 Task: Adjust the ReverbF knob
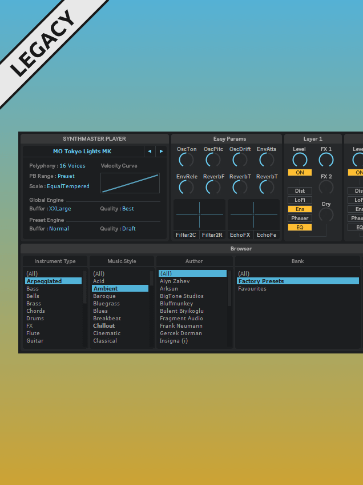[x=213, y=188]
